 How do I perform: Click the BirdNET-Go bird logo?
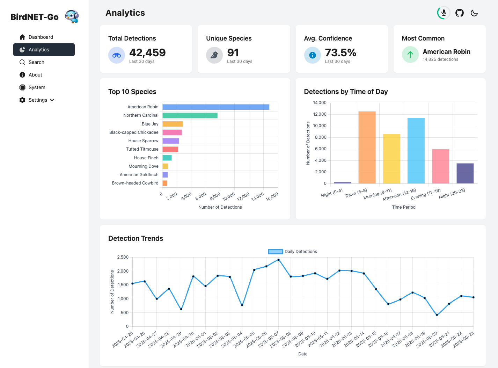[x=72, y=16]
